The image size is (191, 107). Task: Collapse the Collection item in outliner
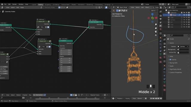click(x=166, y=12)
